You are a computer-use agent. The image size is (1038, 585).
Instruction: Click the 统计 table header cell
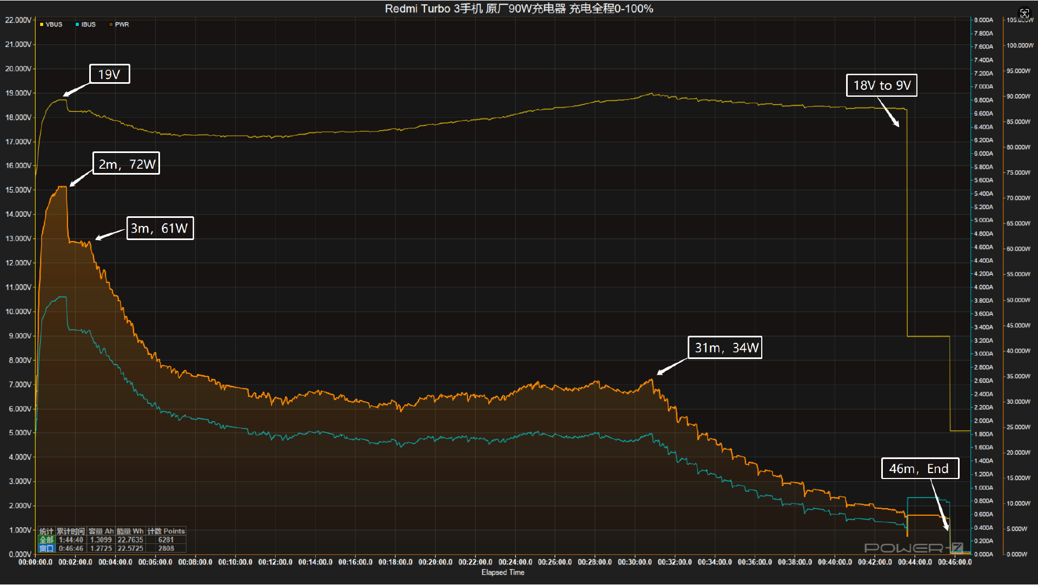(46, 531)
